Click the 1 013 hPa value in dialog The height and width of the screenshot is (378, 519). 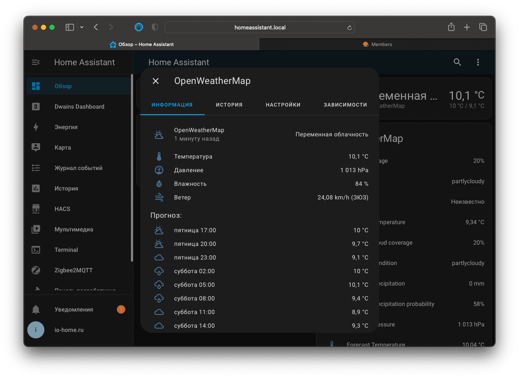(354, 170)
